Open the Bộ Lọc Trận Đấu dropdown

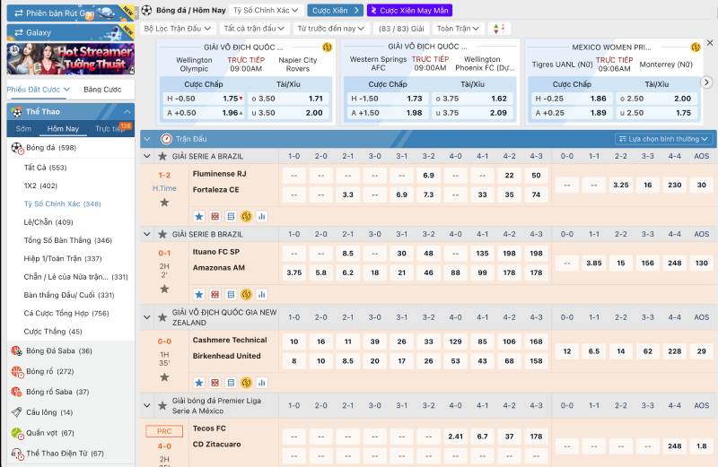point(177,29)
